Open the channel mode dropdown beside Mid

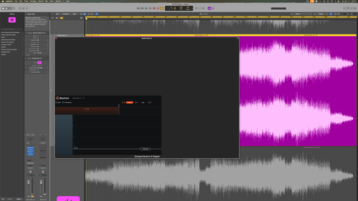[x=136, y=102]
